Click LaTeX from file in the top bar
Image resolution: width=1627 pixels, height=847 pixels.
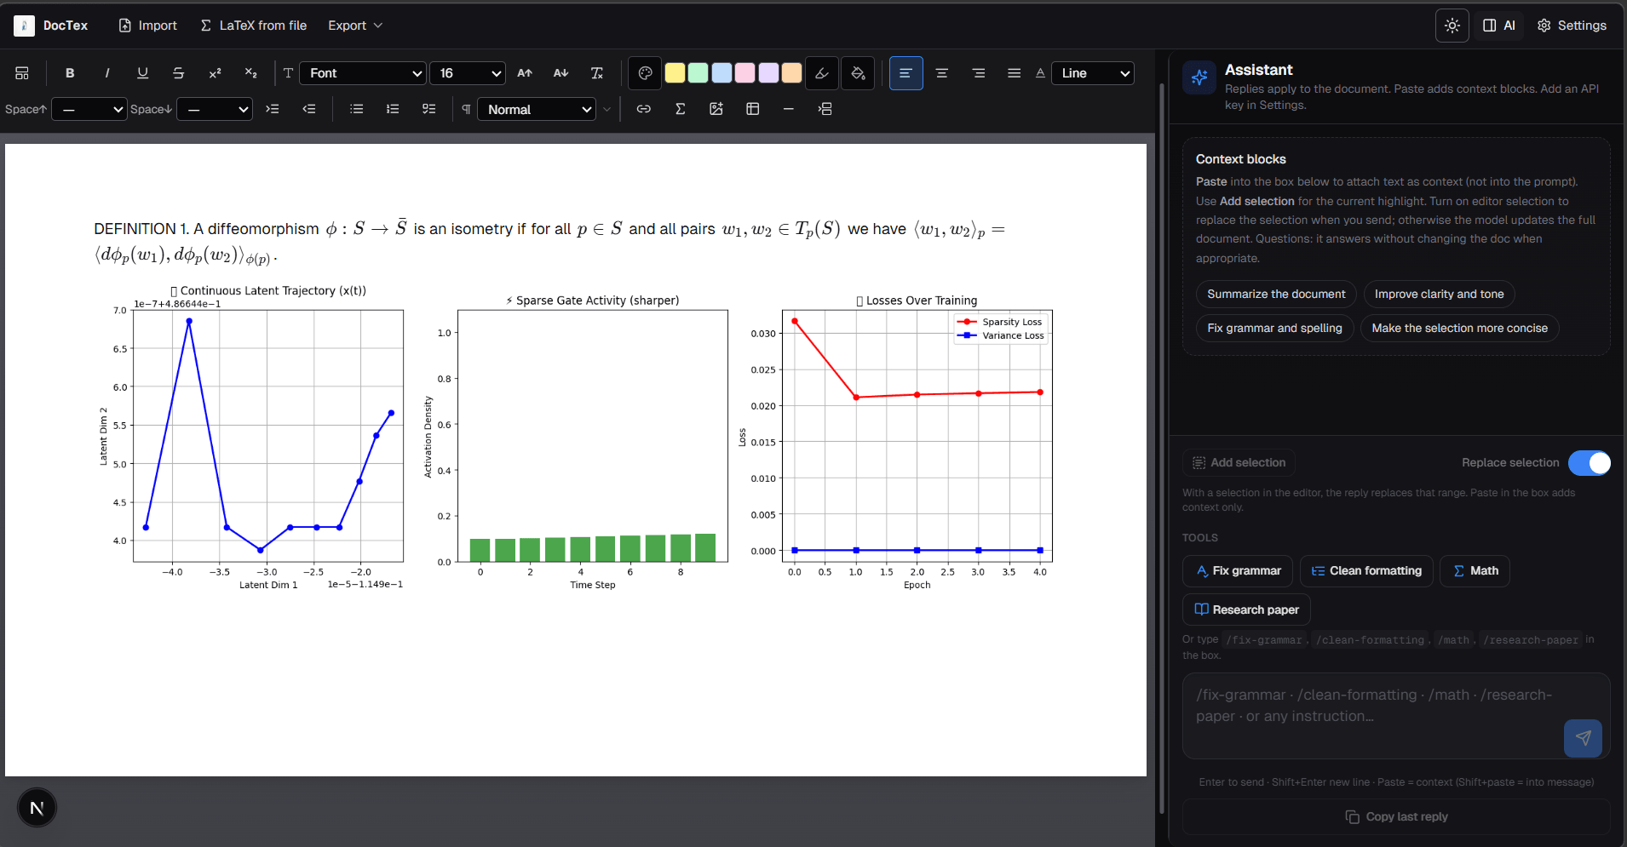click(253, 26)
